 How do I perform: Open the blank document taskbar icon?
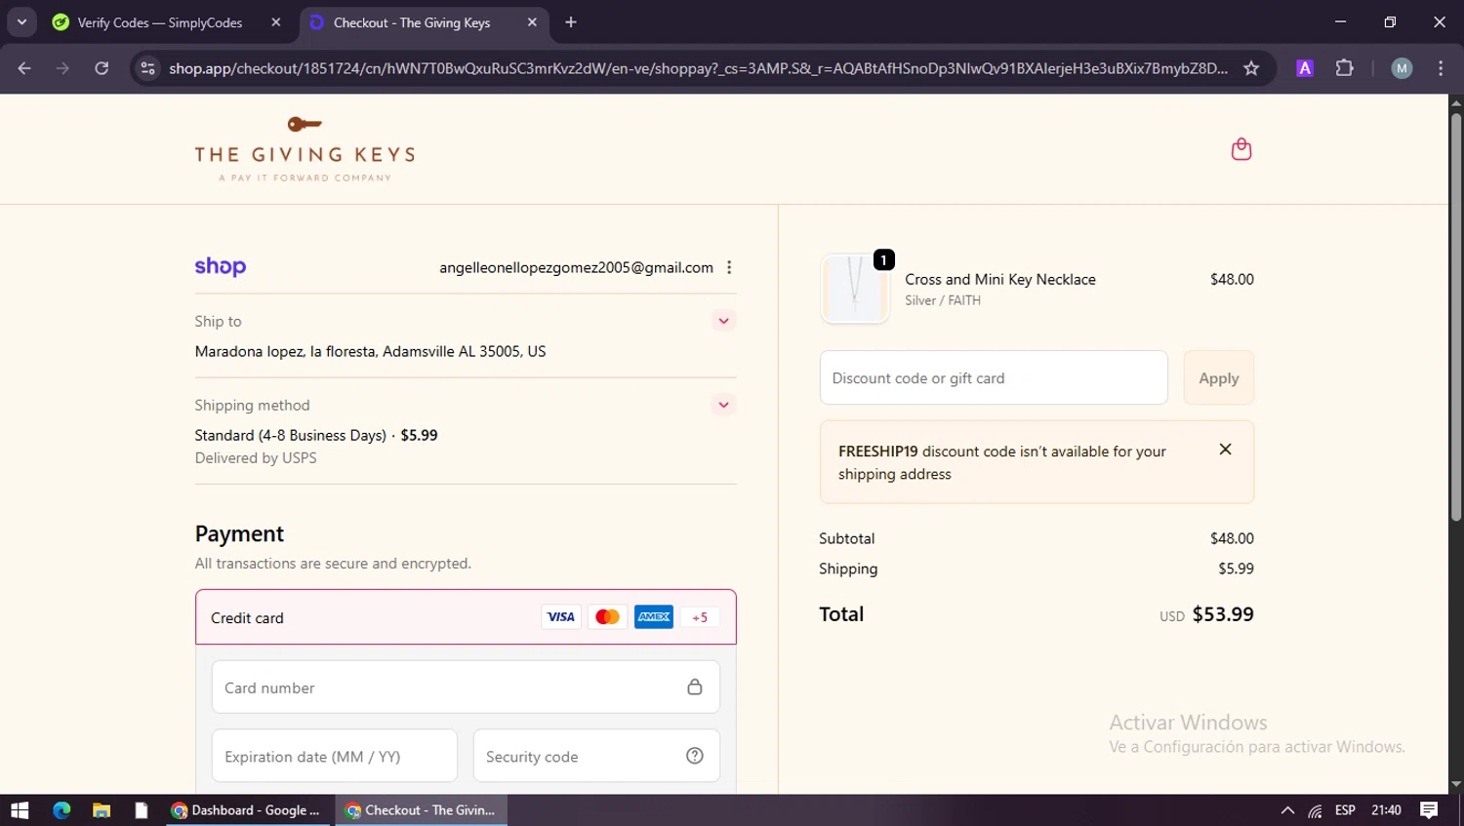click(142, 810)
